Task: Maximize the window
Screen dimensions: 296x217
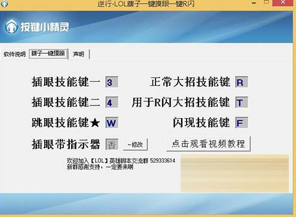Action: 266,2
